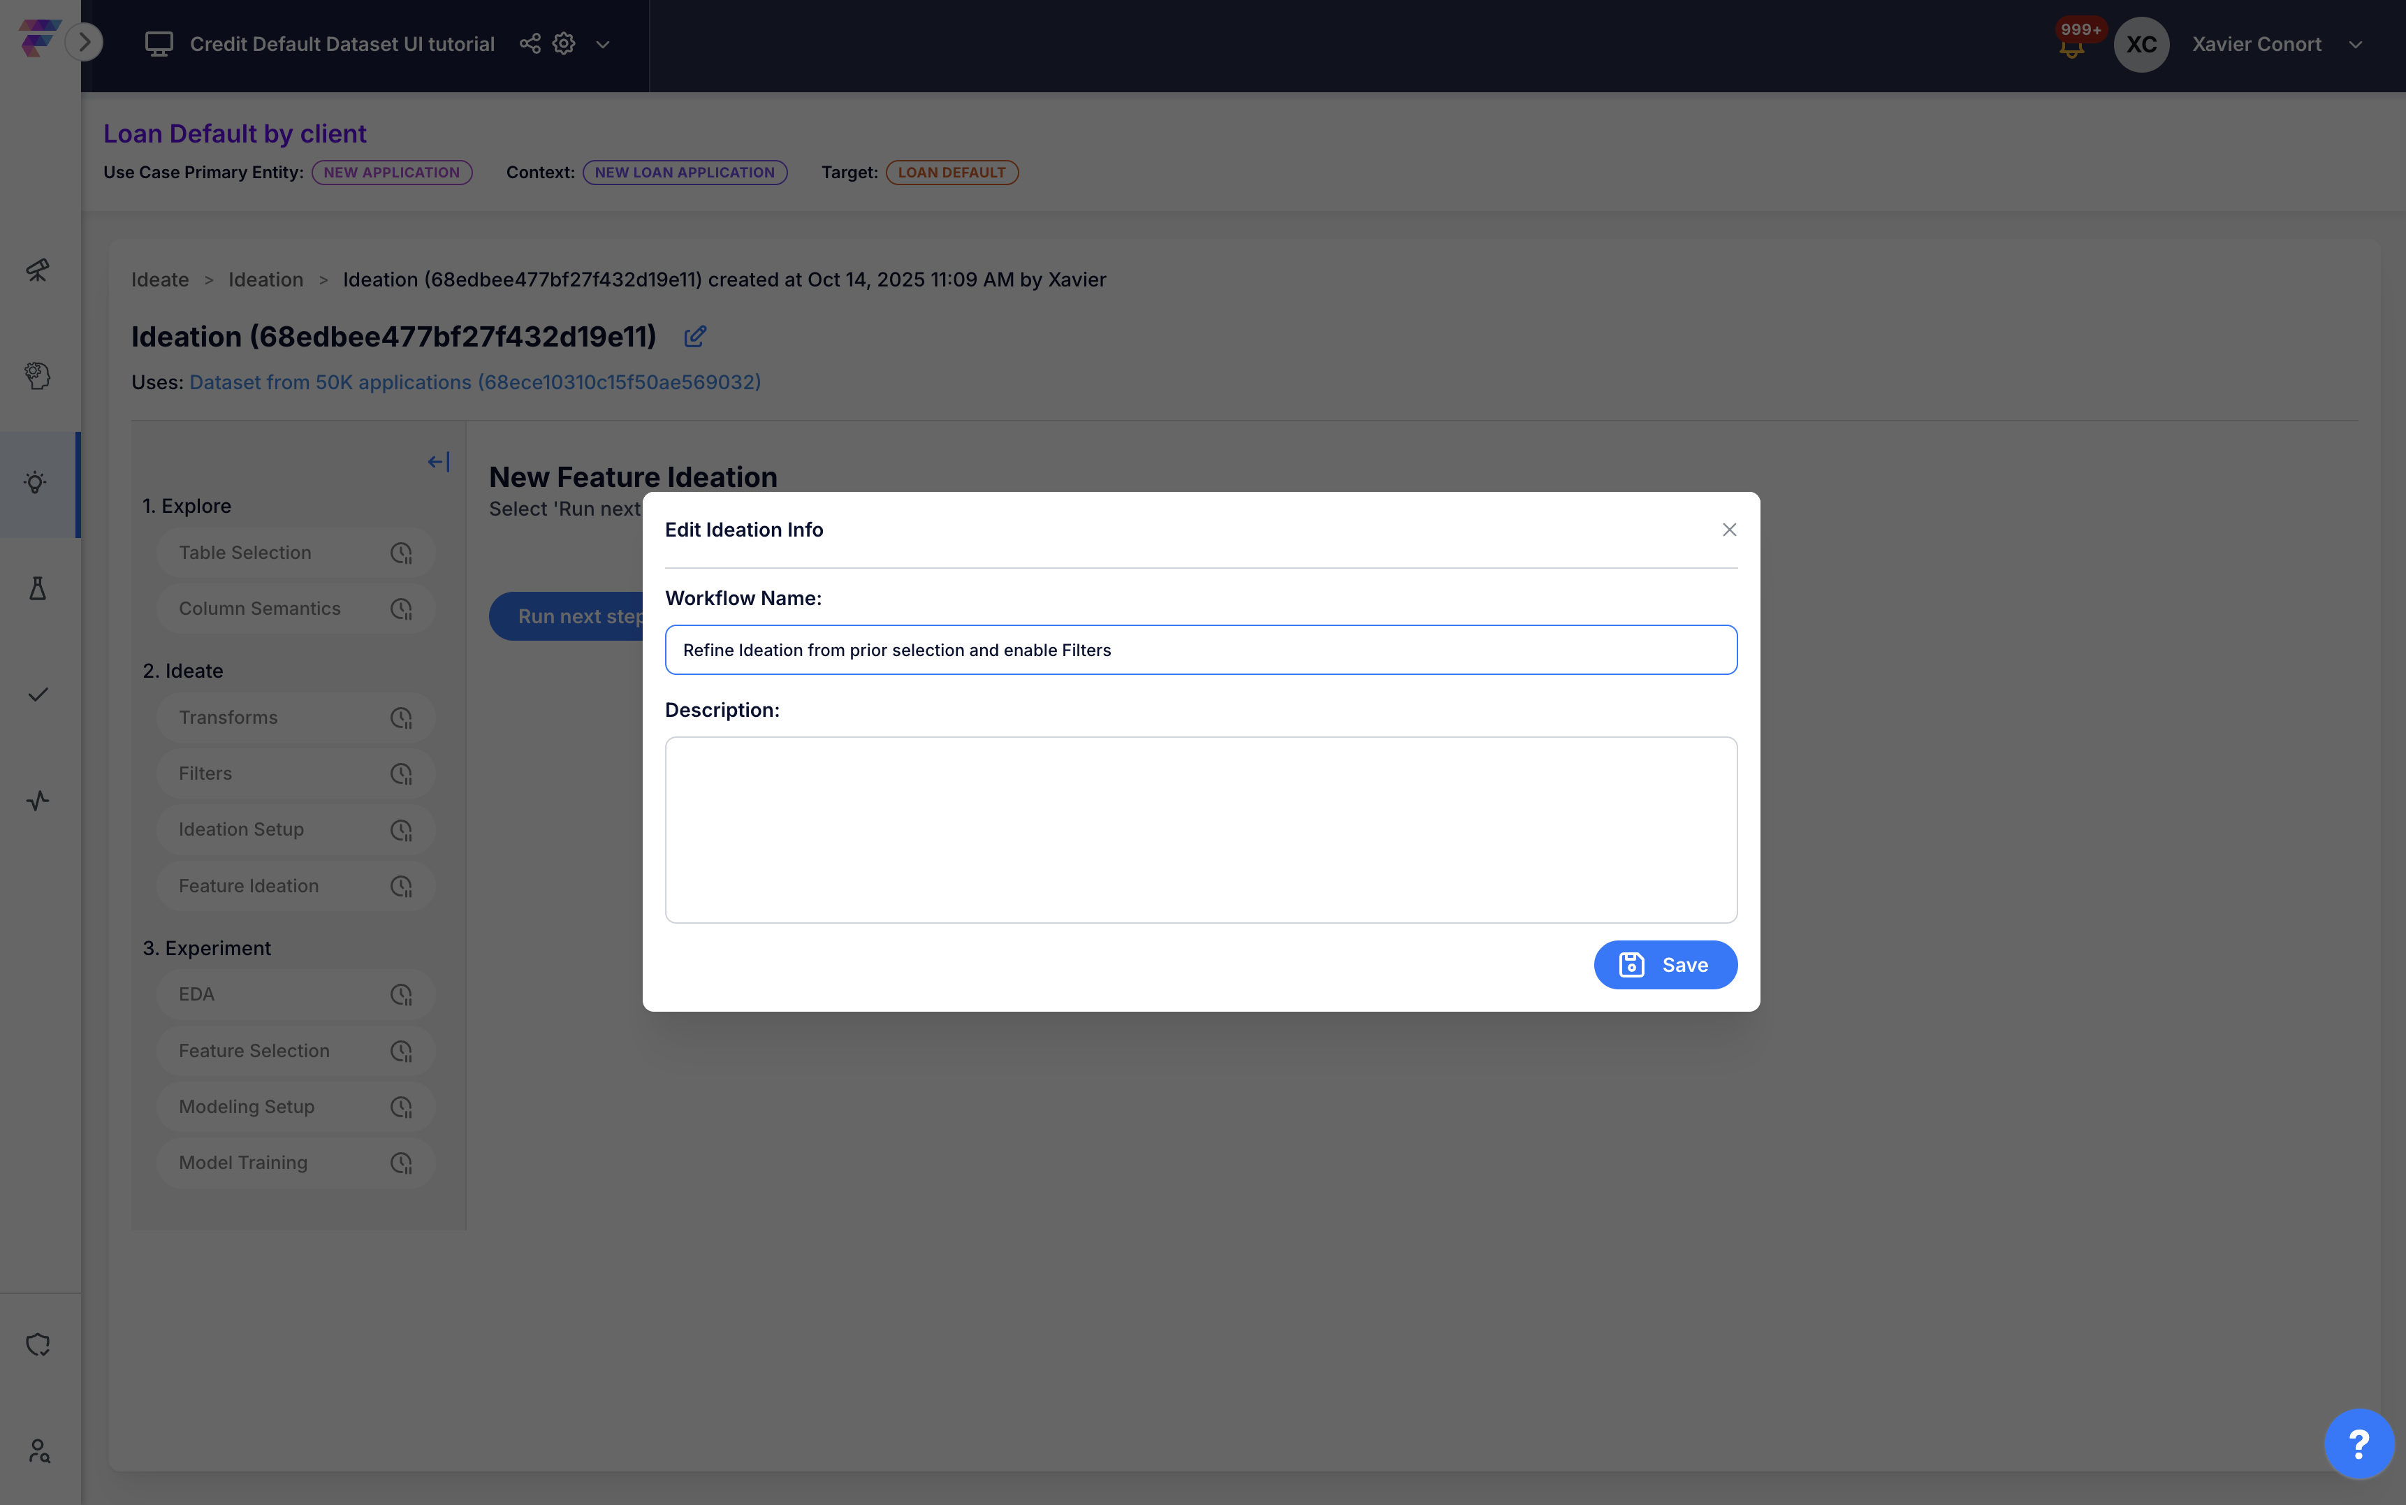Image resolution: width=2406 pixels, height=1505 pixels.
Task: Open notifications bell with 999+ badge
Action: tap(2073, 45)
